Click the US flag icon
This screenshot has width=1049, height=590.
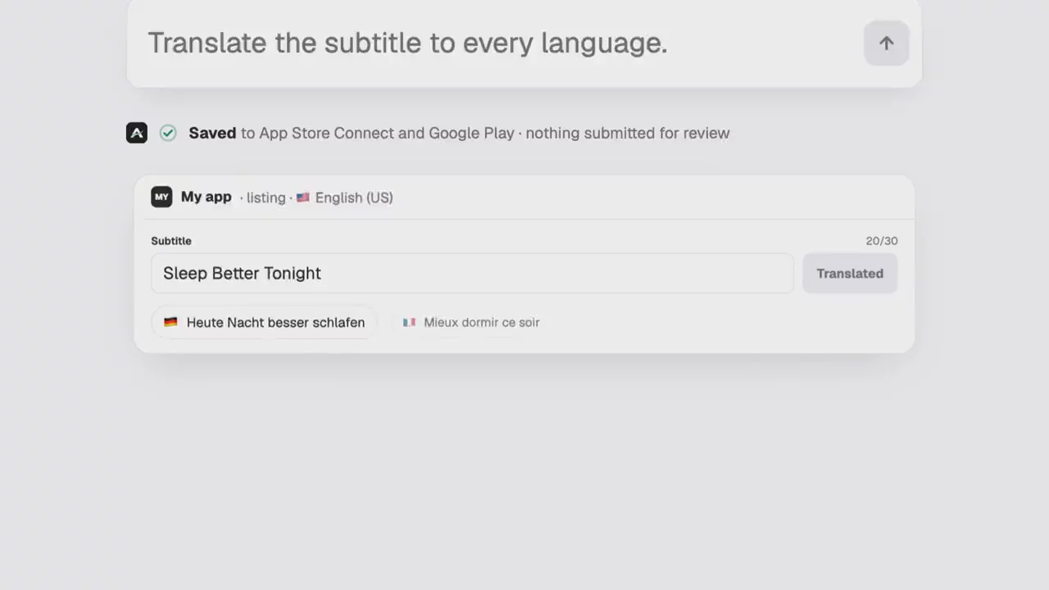(302, 197)
